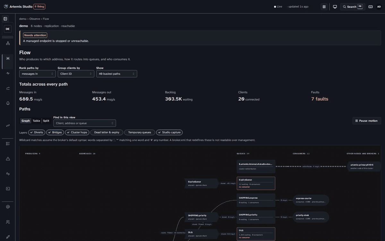Toggle the Studio capture layer
The width and height of the screenshot is (385, 241).
click(169, 132)
